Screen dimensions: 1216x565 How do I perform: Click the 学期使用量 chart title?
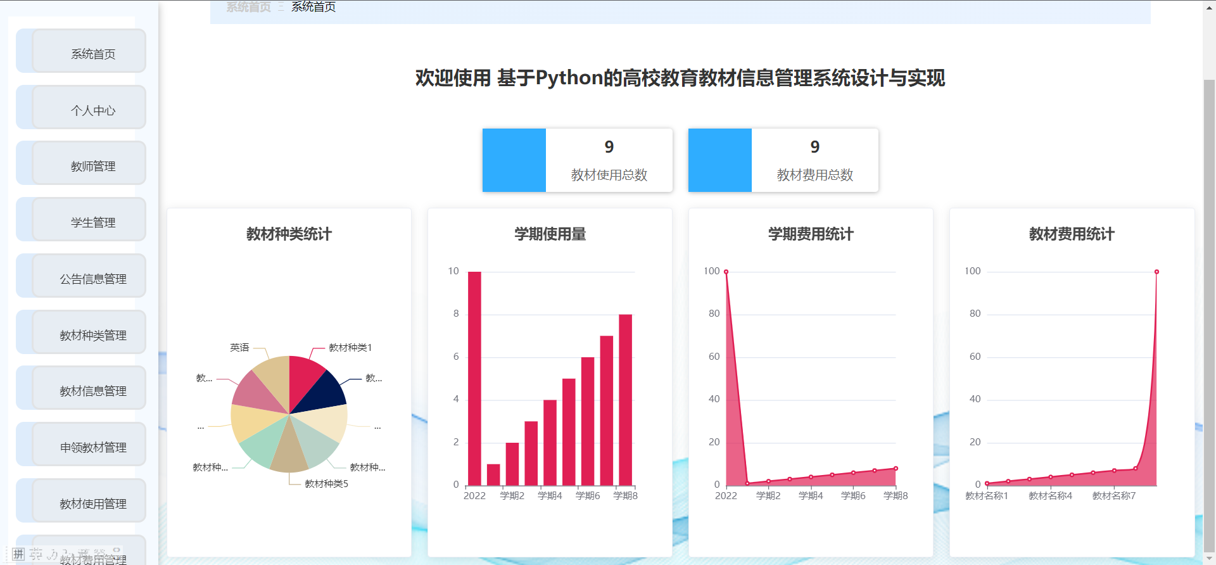pyautogui.click(x=550, y=234)
